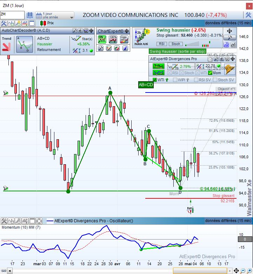This screenshot has width=253, height=274.
Task: Click the add alert wand icon in oscillator toolbar
Action: coord(18,221)
